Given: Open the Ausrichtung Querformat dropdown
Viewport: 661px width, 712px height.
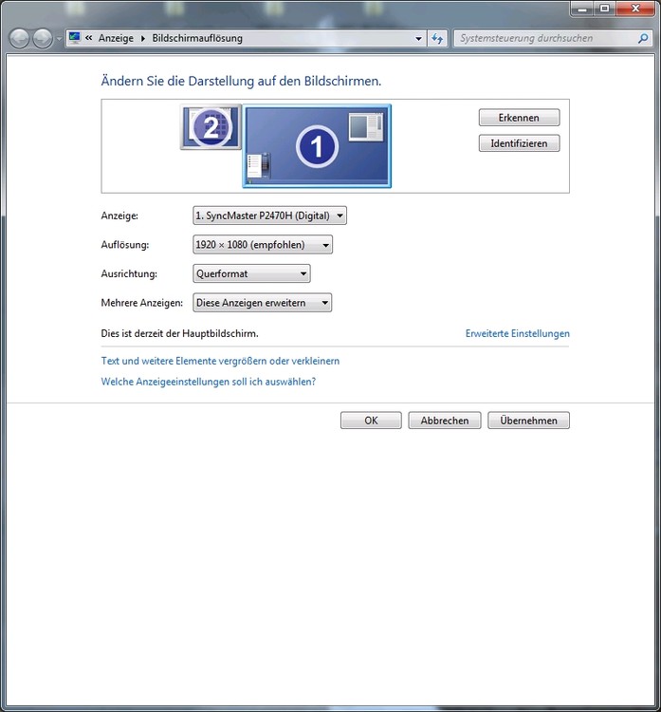Looking at the screenshot, I should [252, 273].
